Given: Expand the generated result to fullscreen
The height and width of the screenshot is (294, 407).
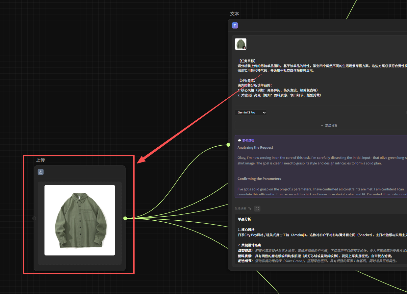Looking at the screenshot, I should 257,208.
